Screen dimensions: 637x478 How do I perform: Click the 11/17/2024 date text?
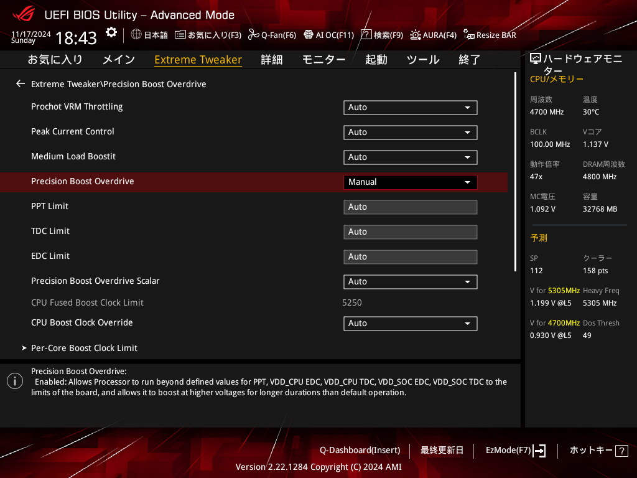pyautogui.click(x=31, y=34)
